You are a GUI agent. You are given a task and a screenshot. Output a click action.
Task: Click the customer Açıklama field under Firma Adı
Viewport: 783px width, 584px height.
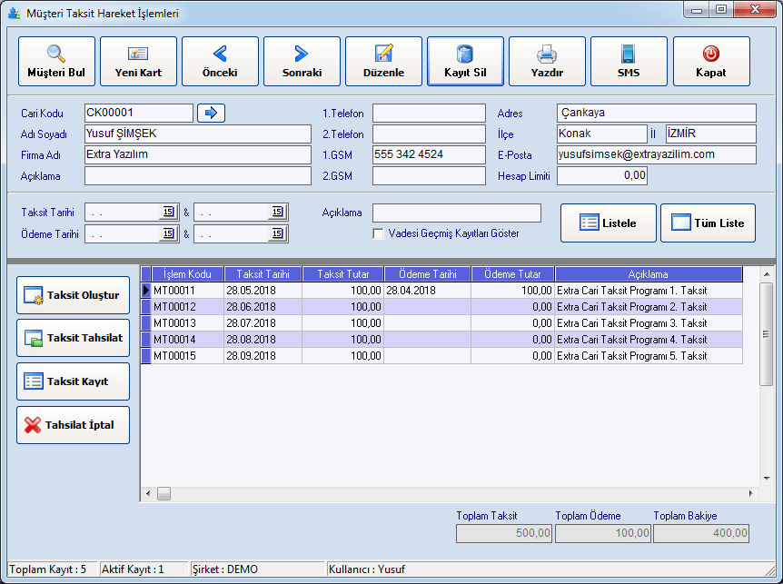pyautogui.click(x=198, y=175)
